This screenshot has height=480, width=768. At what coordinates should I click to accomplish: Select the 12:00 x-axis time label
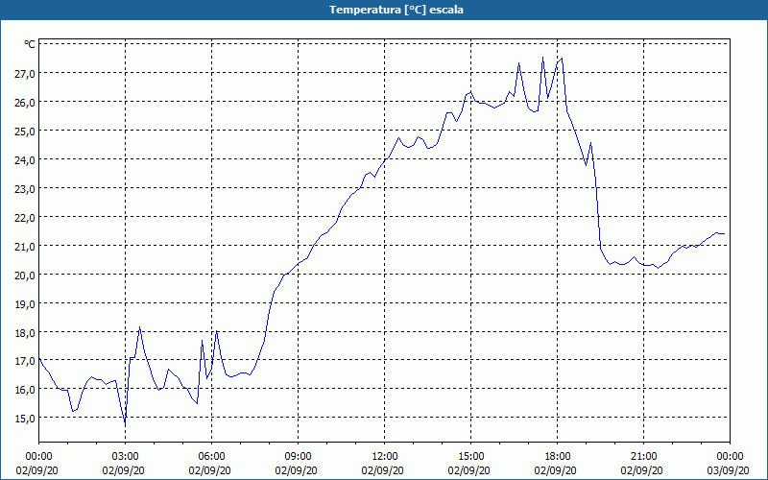tap(385, 457)
